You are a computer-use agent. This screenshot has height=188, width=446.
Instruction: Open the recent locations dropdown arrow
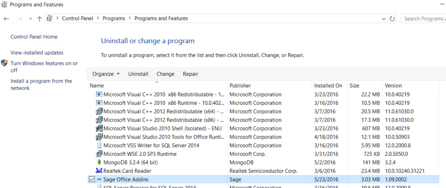30,19
